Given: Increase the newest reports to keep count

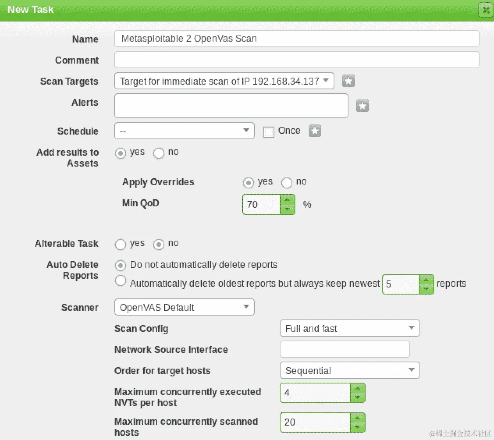Looking at the screenshot, I should [426, 279].
